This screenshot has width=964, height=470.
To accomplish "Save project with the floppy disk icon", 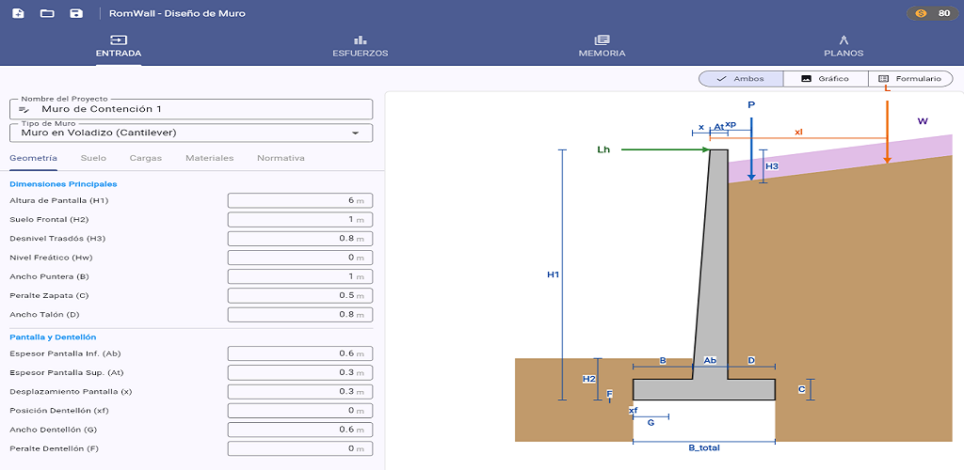I will click(x=76, y=13).
